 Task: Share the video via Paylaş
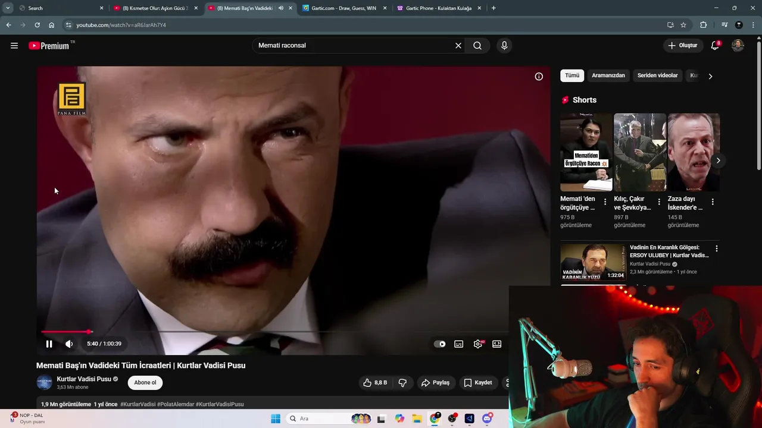click(435, 383)
